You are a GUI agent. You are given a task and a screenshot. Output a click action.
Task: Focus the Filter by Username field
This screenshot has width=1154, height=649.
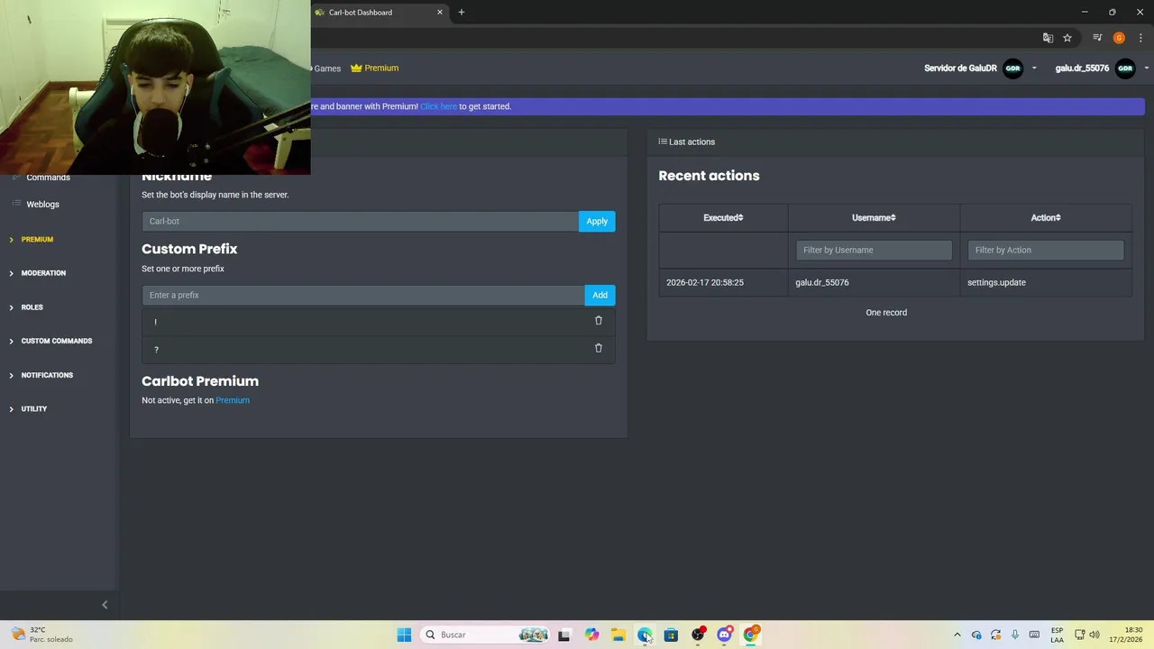coord(874,250)
